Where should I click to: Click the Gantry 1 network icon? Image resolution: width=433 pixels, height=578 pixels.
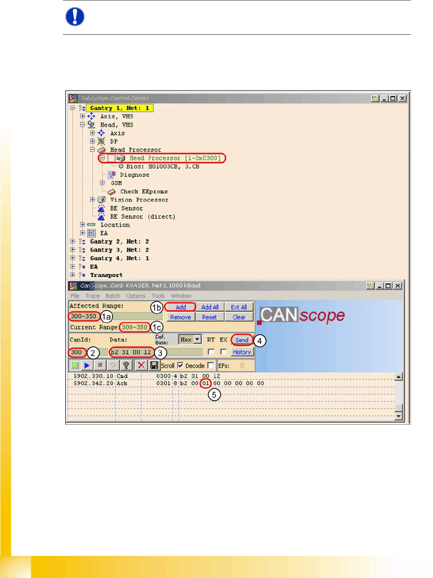pos(82,108)
